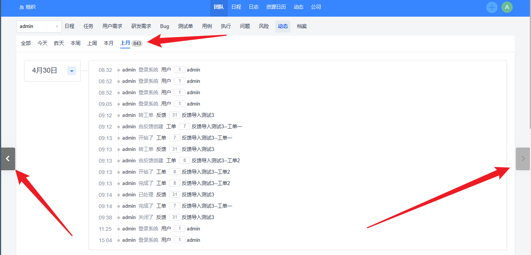Open the green user avatar menu
The width and height of the screenshot is (531, 255).
(x=507, y=7)
